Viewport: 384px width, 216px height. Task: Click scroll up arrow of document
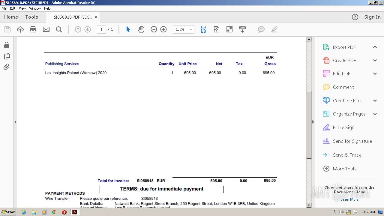309,39
